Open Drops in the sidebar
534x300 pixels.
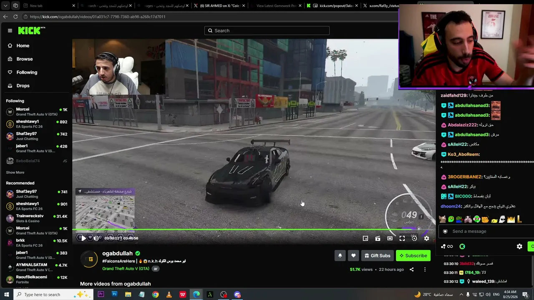click(x=23, y=86)
